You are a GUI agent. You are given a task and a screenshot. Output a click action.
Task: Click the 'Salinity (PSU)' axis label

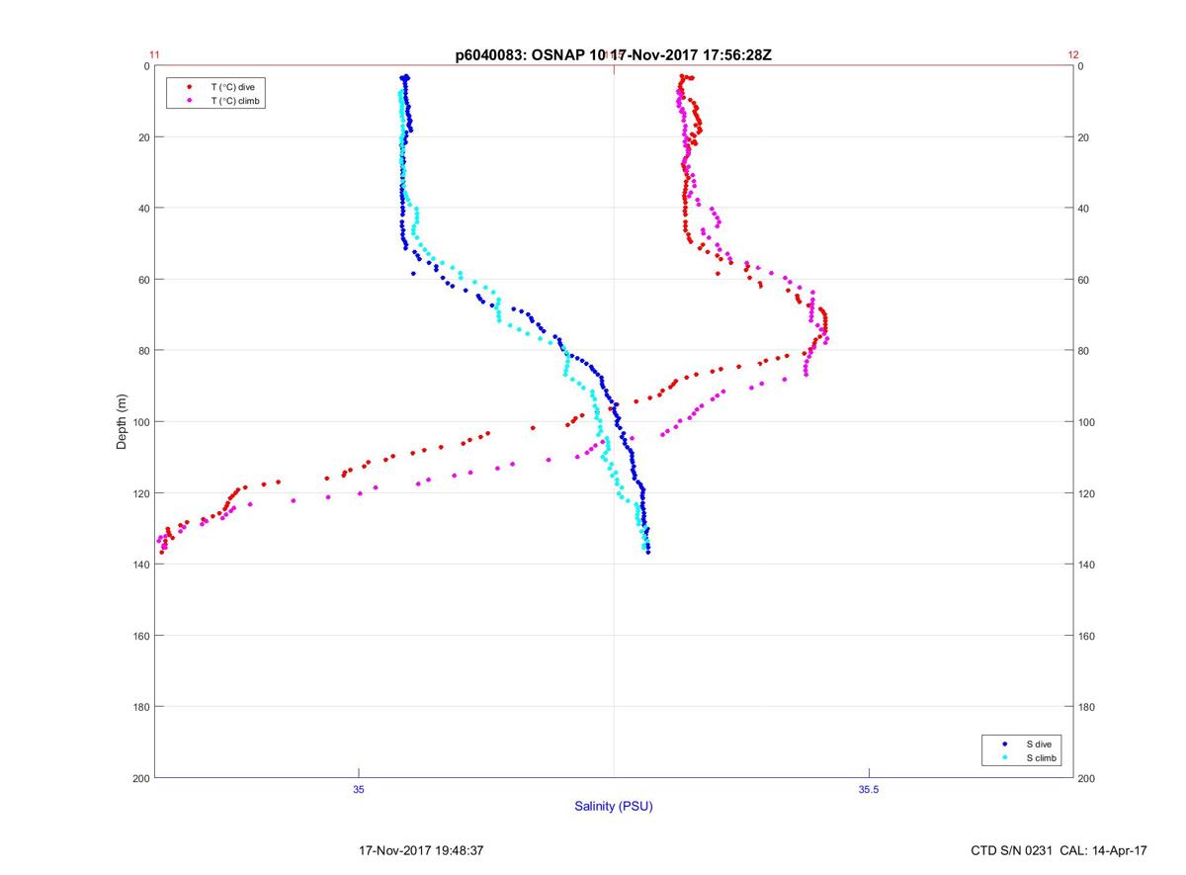coord(614,807)
